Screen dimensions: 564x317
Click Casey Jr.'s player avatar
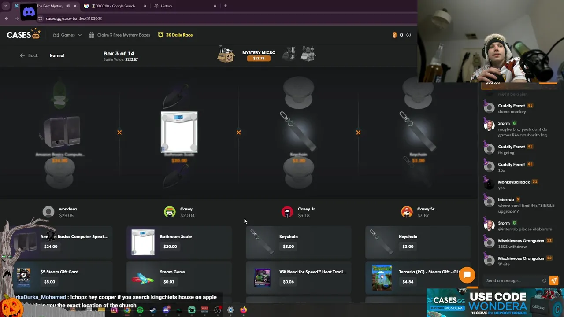(287, 212)
